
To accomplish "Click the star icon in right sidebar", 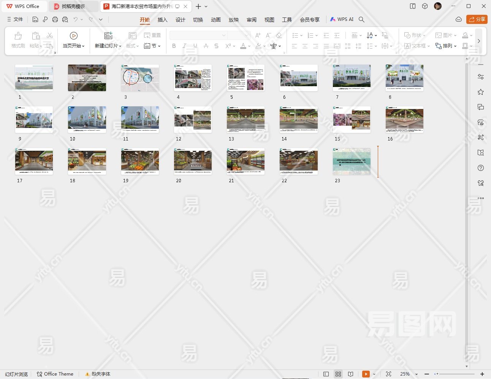I will (481, 92).
